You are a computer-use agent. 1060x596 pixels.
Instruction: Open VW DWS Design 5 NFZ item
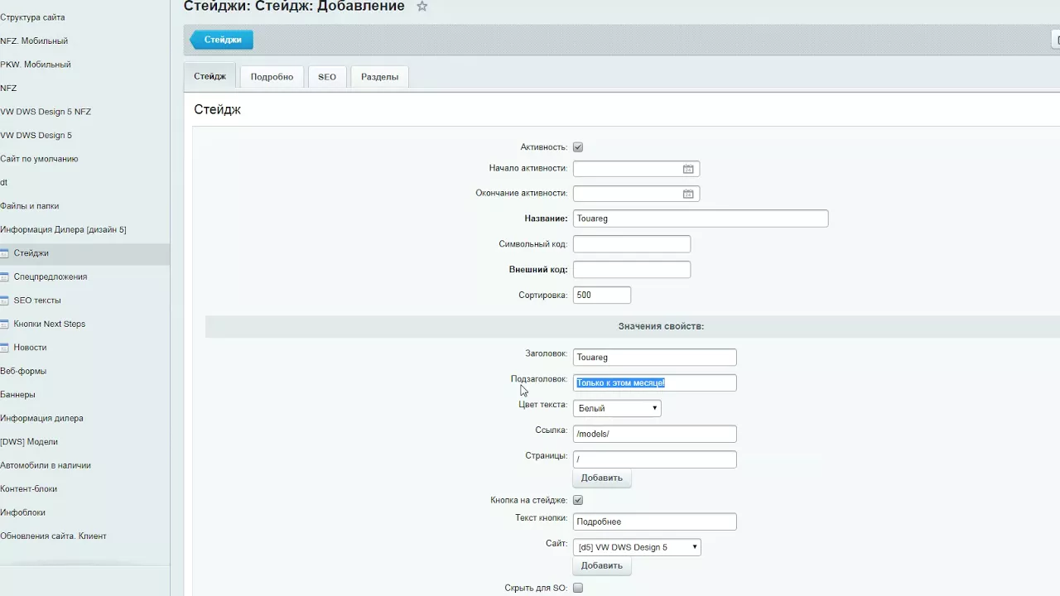tap(46, 112)
